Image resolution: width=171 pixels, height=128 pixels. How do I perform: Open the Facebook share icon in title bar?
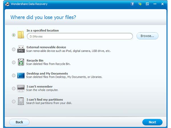click(x=132, y=4)
